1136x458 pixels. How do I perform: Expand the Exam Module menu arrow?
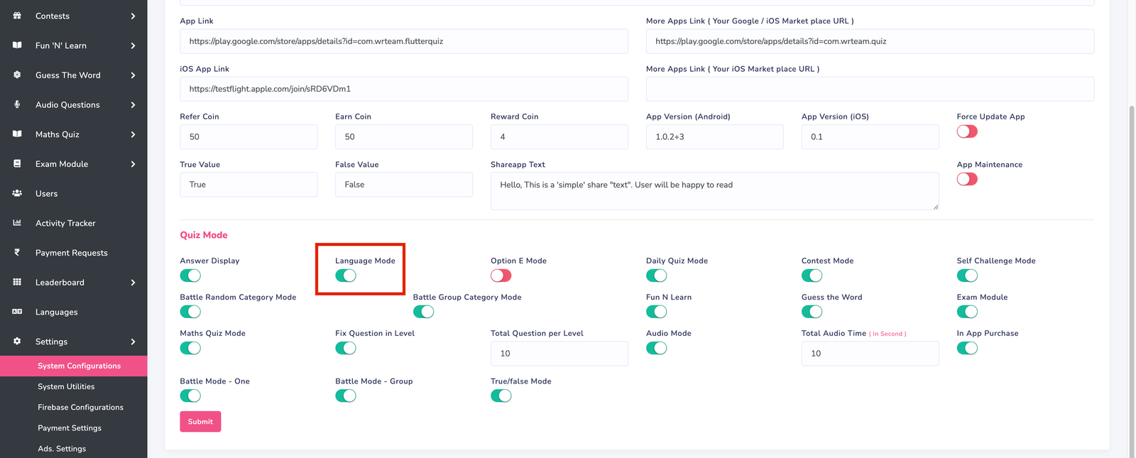coord(133,164)
